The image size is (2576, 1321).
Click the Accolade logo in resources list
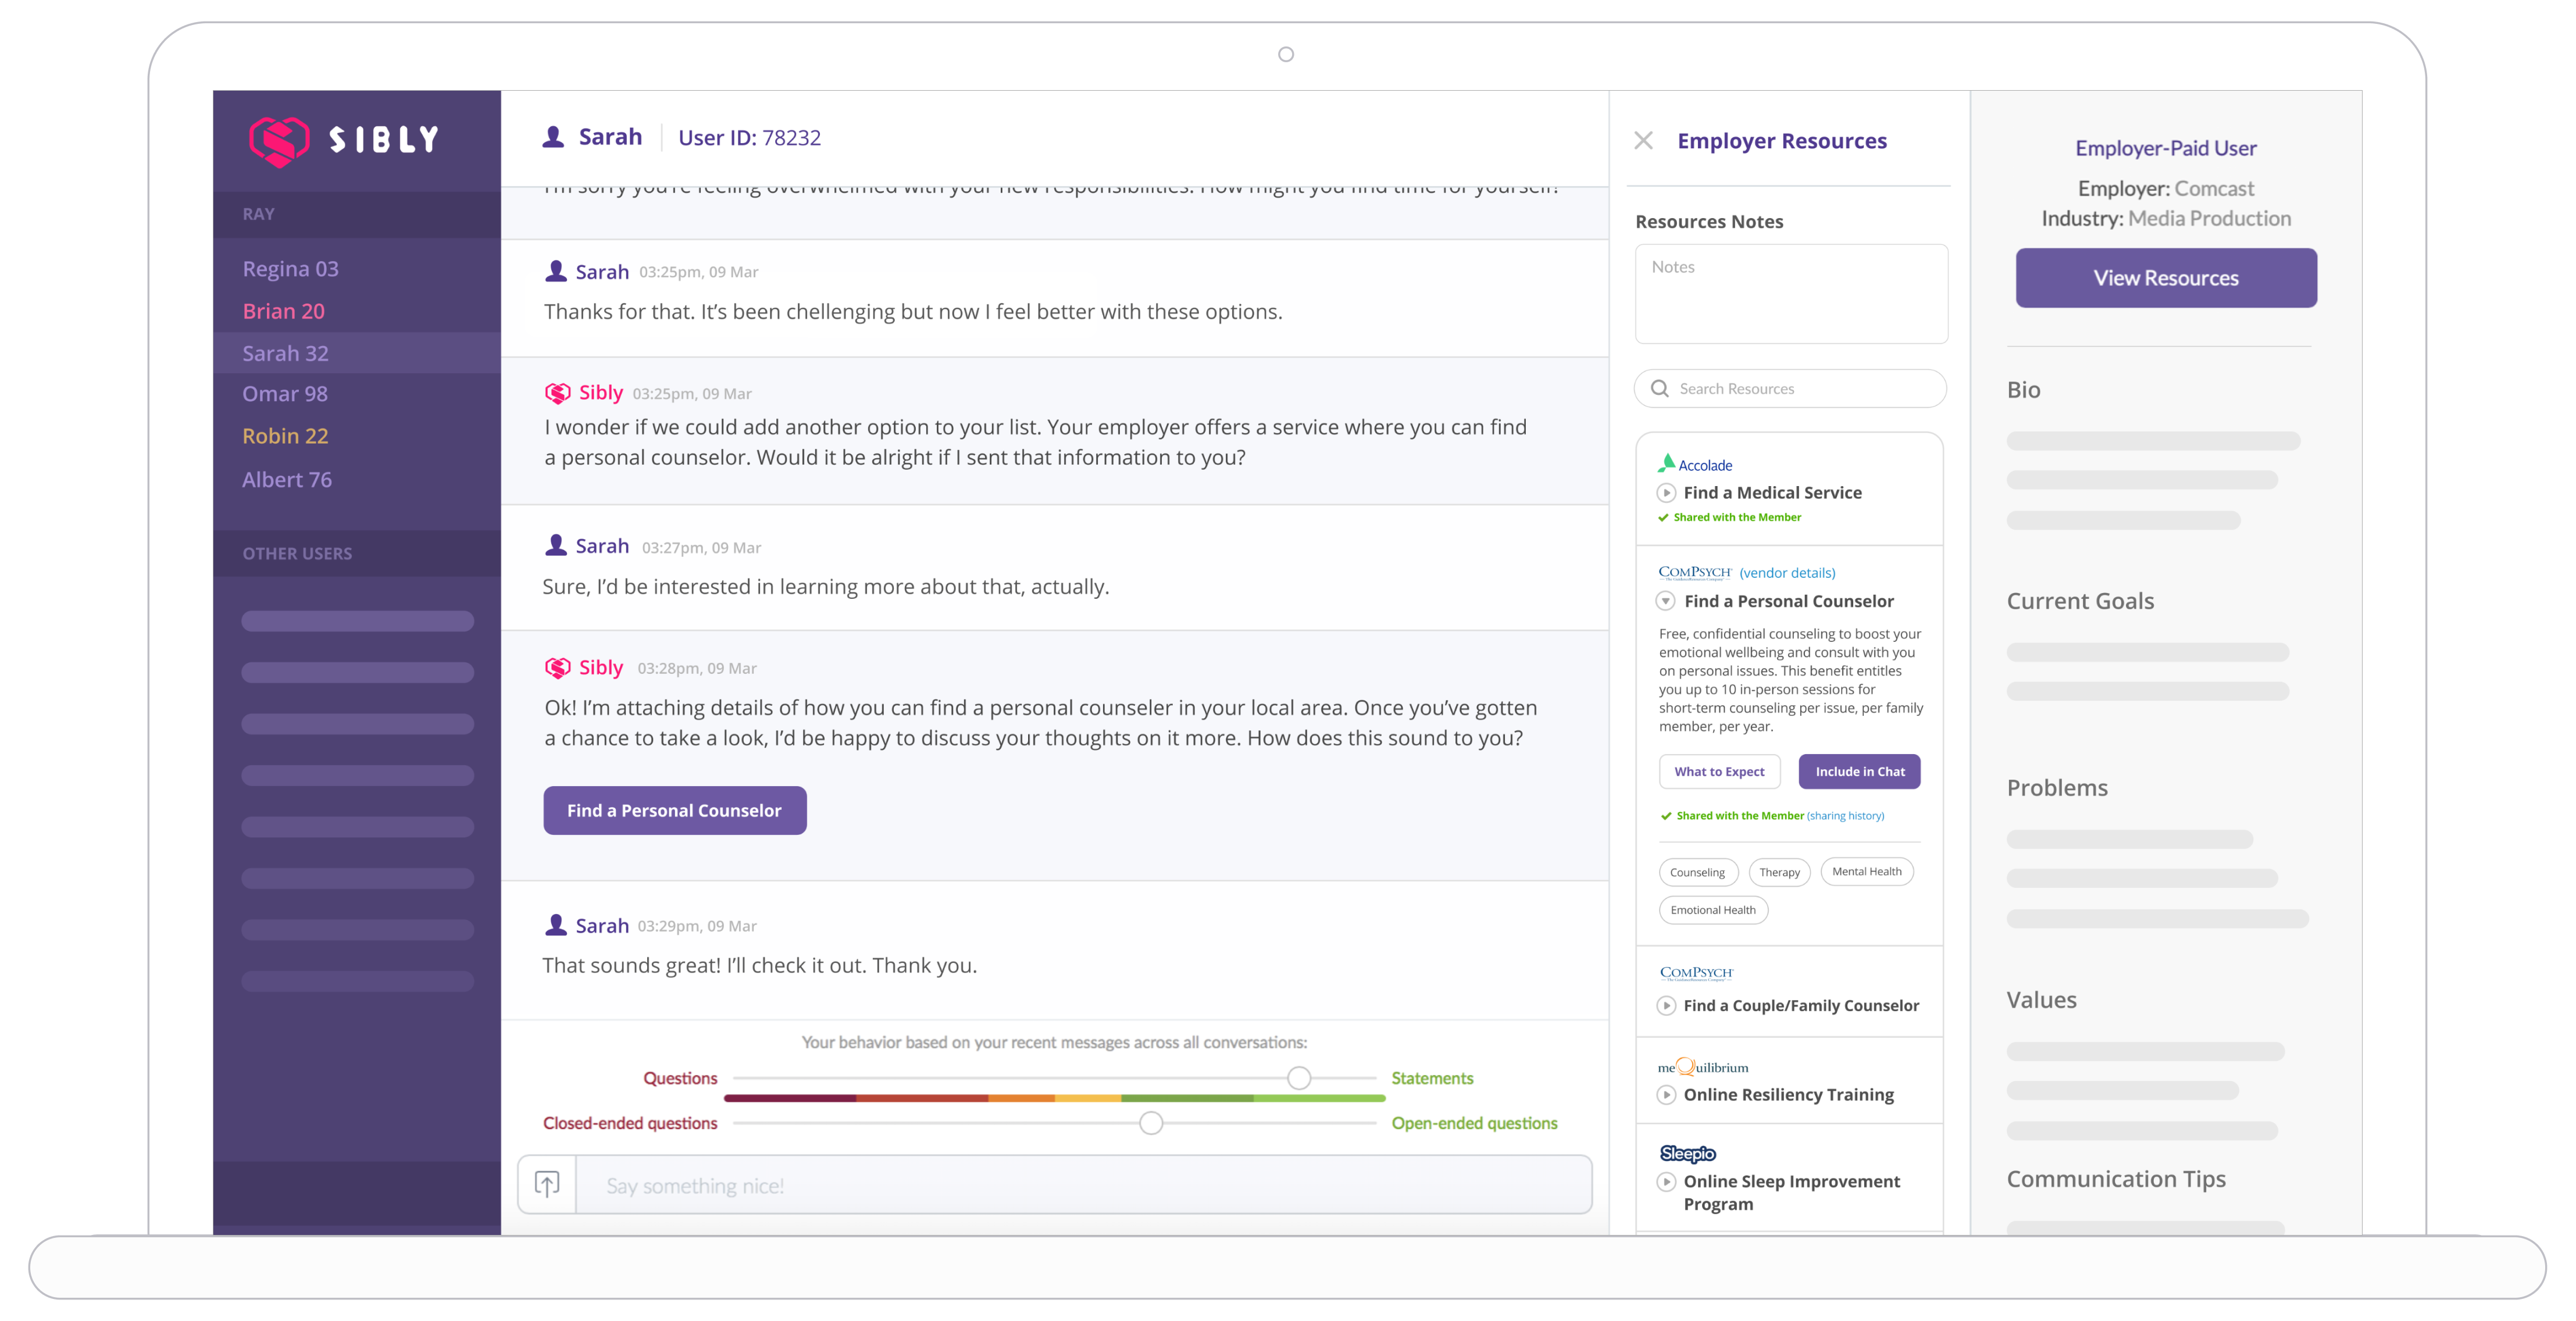pos(1695,464)
